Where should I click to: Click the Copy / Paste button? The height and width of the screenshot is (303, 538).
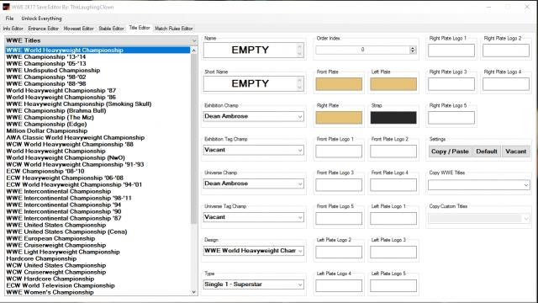[x=450, y=151]
